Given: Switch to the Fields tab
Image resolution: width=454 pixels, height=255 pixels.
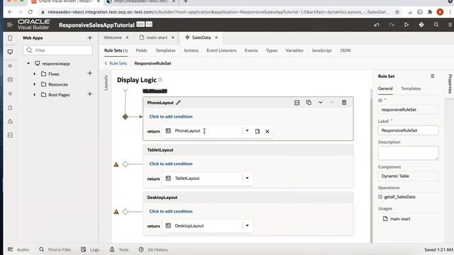Looking at the screenshot, I should click(x=141, y=50).
